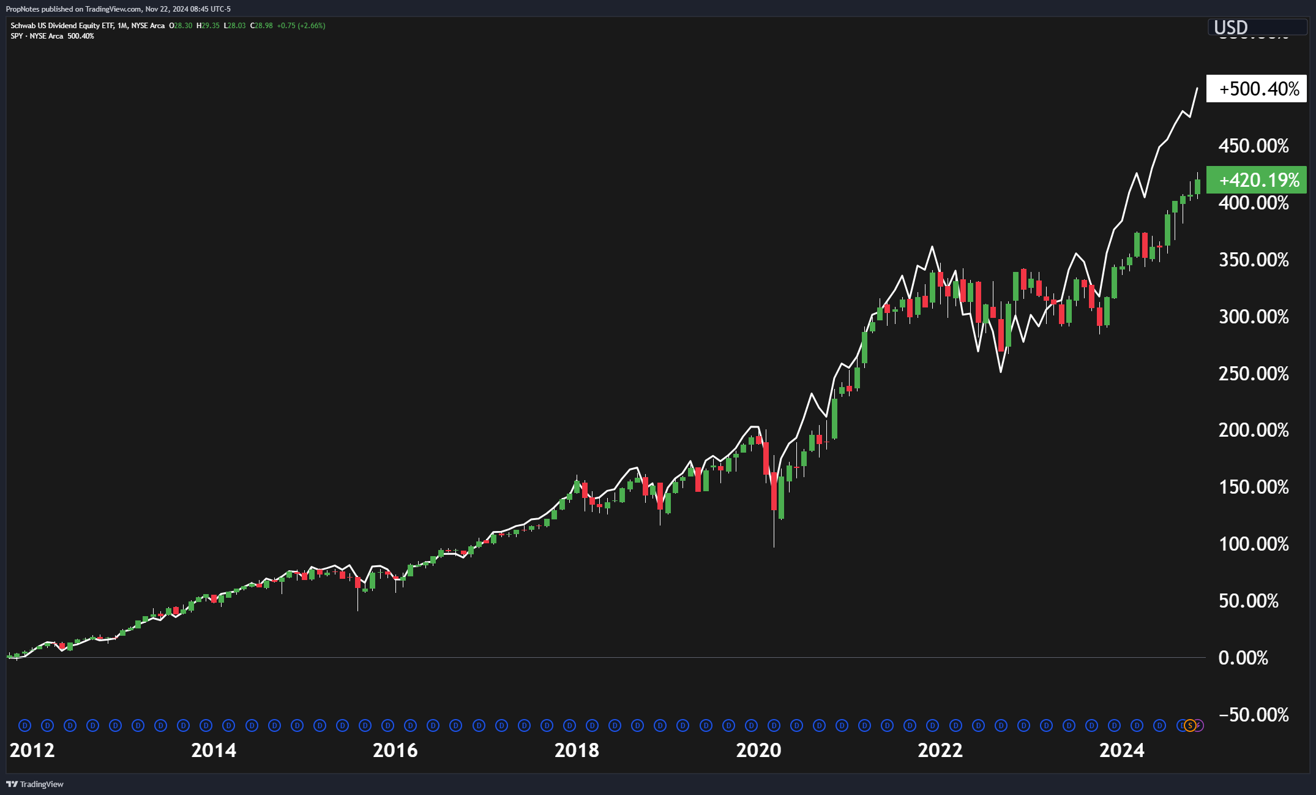The width and height of the screenshot is (1316, 795).
Task: Click the 1M interval in the legend
Action: coord(122,26)
